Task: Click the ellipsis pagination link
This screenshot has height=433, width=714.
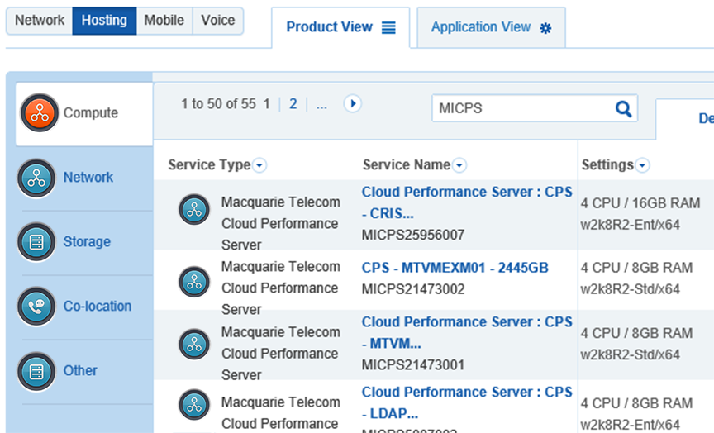Action: click(x=321, y=106)
